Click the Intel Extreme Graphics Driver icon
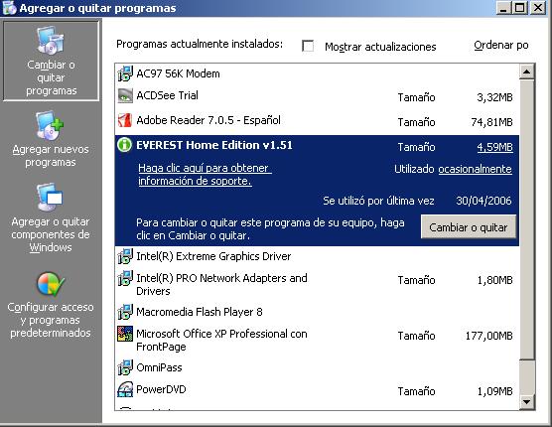552x427 pixels. [125, 256]
